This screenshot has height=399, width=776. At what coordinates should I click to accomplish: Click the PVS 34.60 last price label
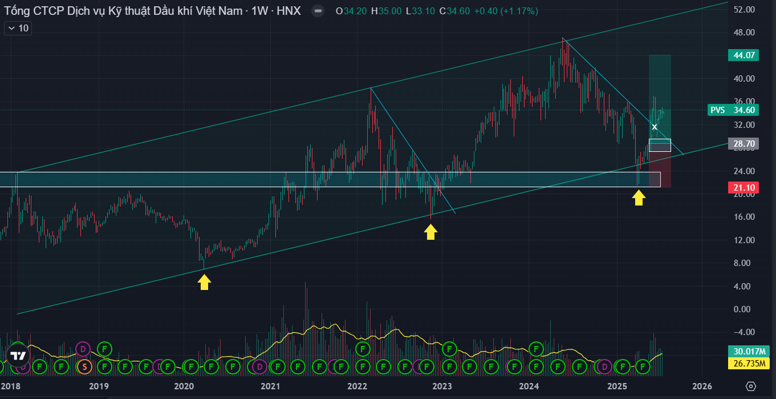[734, 110]
